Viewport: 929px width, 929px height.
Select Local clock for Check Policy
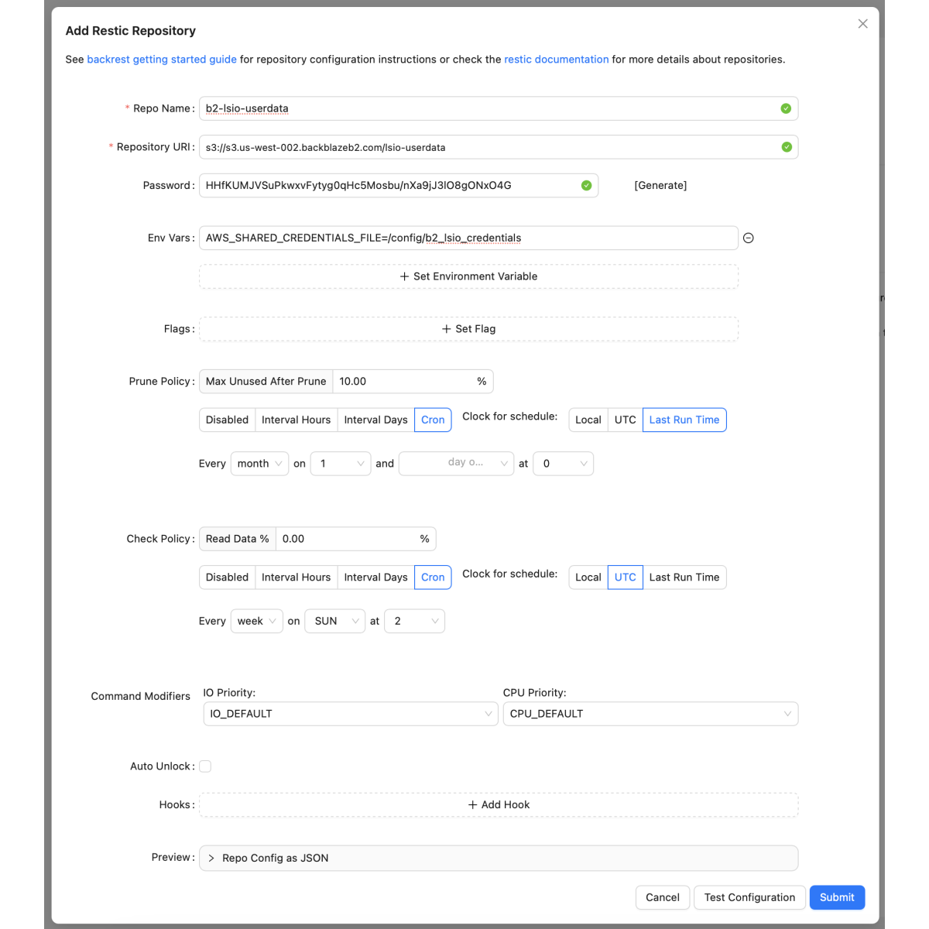[x=588, y=578]
